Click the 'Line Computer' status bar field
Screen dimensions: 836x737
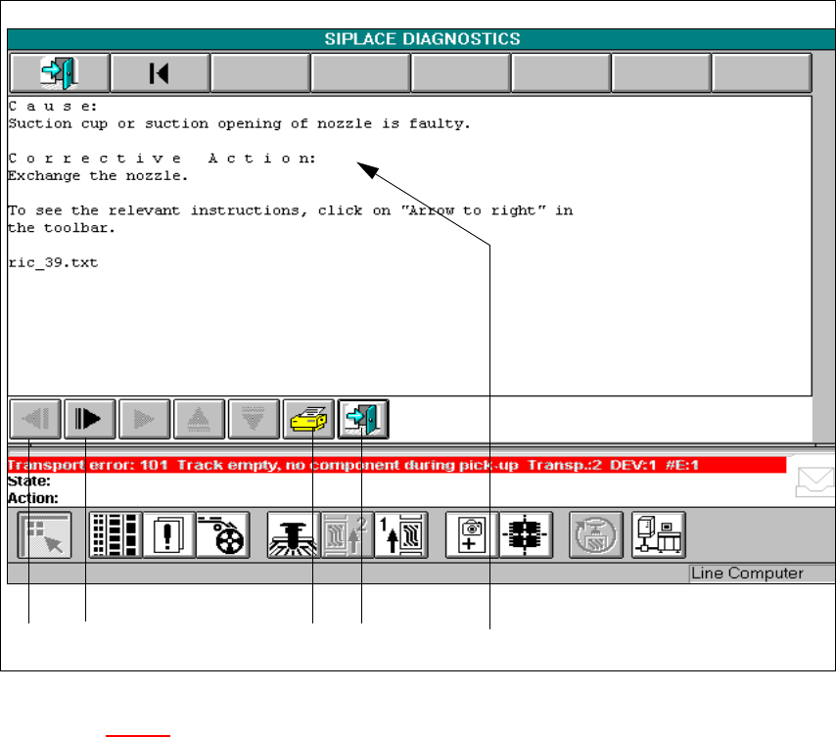[762, 574]
